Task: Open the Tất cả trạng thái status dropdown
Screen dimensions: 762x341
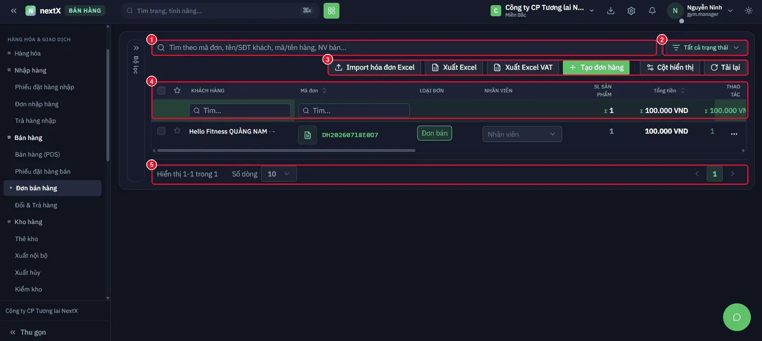Action: (x=706, y=48)
